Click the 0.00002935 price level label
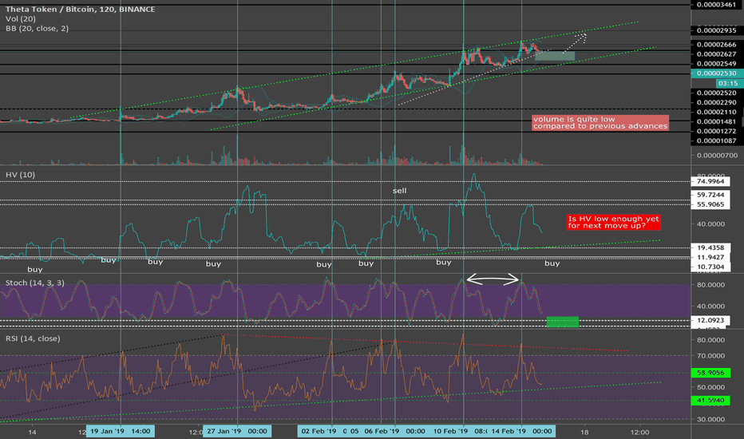The height and width of the screenshot is (439, 744). point(717,30)
